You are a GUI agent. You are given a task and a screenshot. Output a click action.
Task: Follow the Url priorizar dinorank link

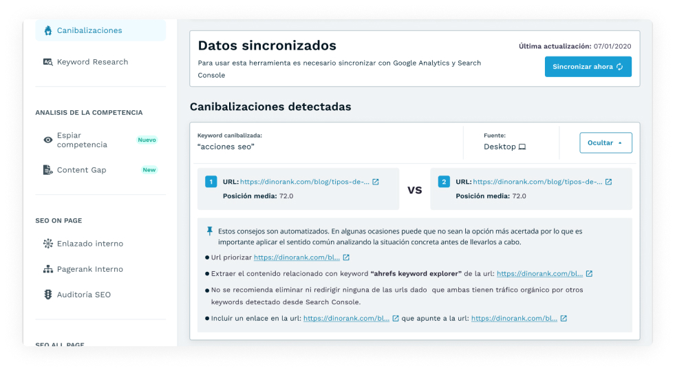click(x=297, y=257)
